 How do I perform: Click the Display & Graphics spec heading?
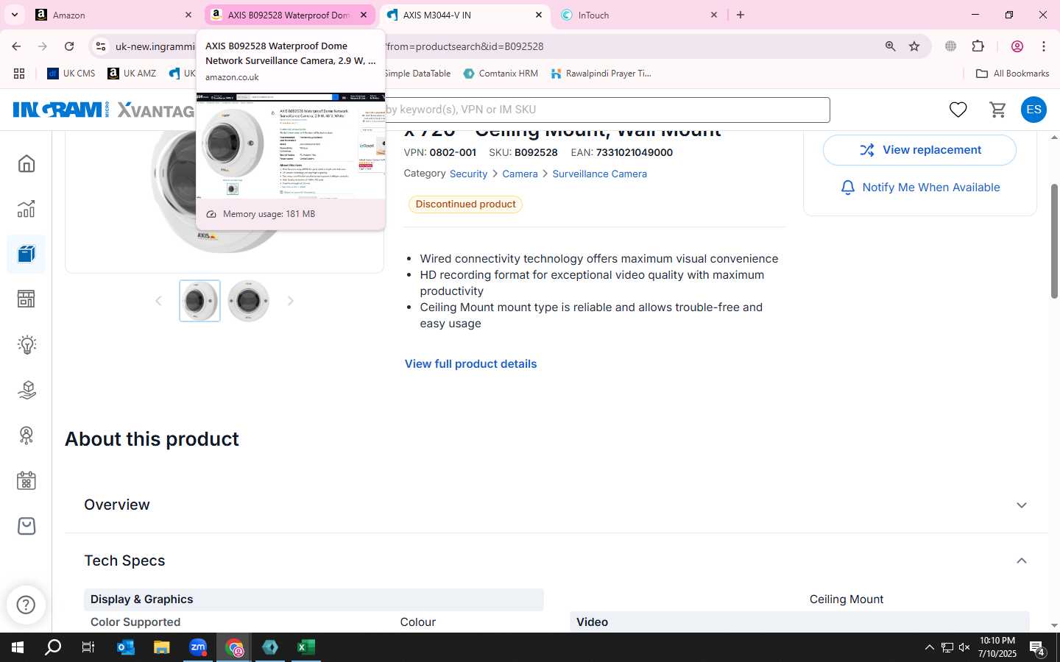(x=141, y=599)
